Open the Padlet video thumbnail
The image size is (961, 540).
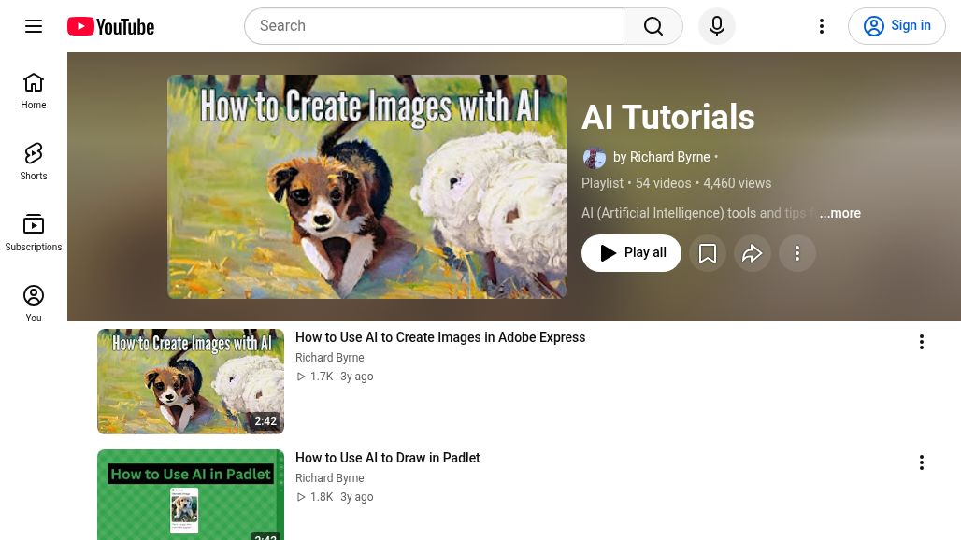(191, 495)
